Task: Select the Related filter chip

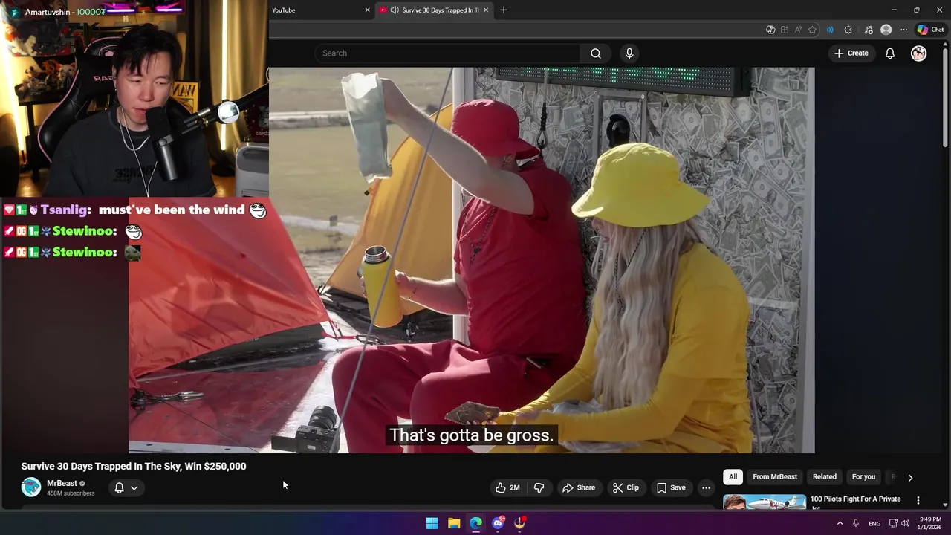Action: (x=825, y=477)
